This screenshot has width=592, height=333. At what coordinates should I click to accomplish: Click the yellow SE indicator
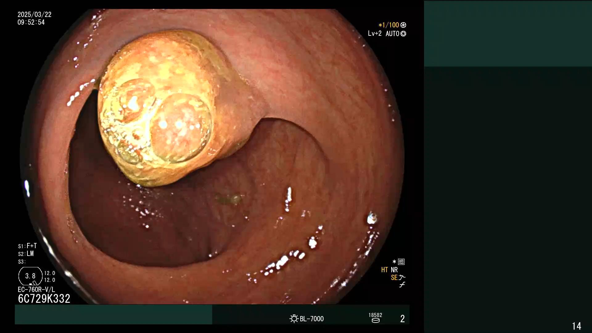point(394,277)
